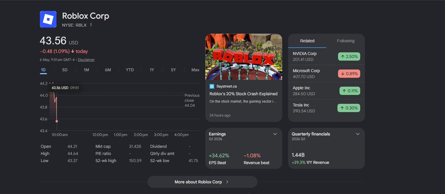This screenshot has height=194, width=445.
Task: Switch chart to 1M range
Action: (x=86, y=70)
